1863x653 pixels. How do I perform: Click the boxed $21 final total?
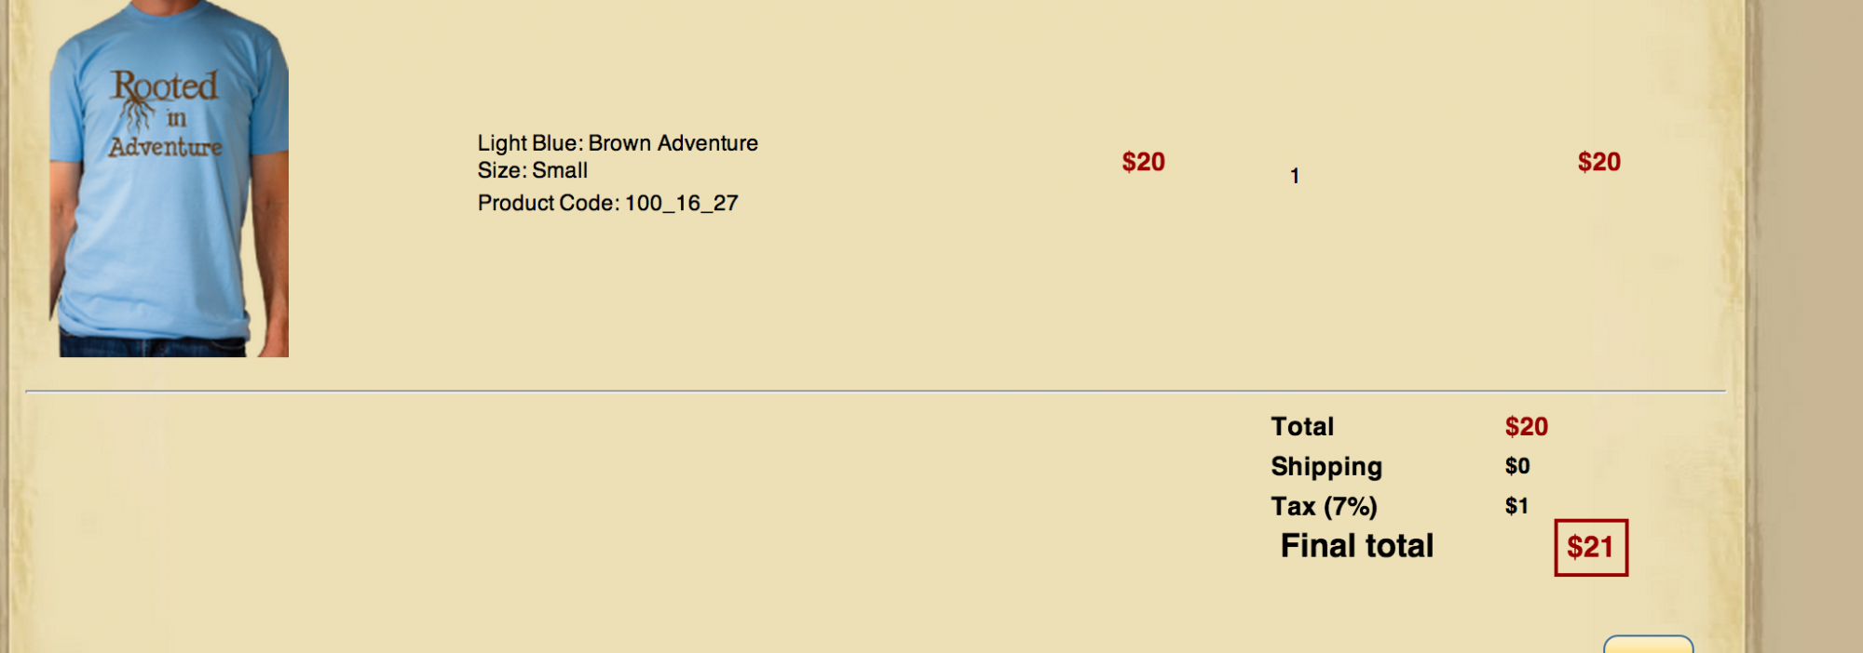(x=1590, y=547)
